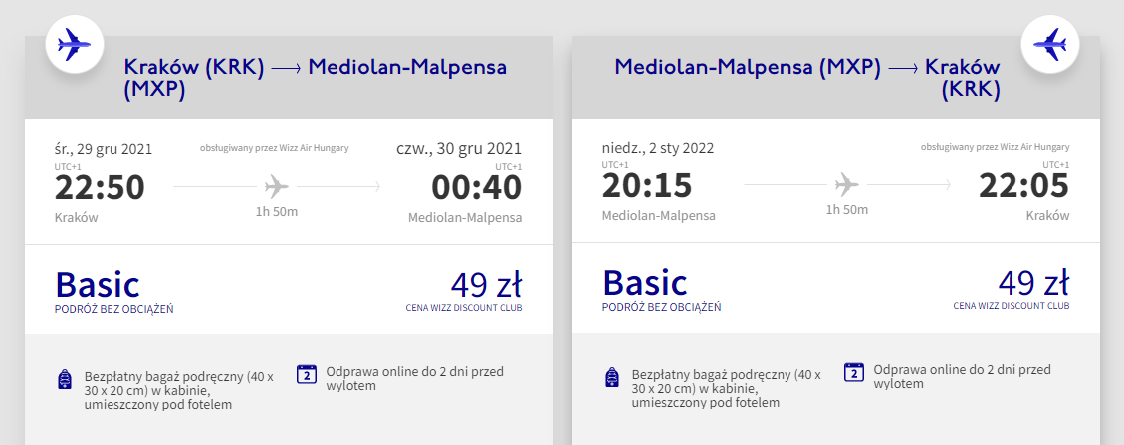Click the Kraków (KRK) to Mediolan-Malpensa route header
1124x445 pixels.
tap(315, 78)
